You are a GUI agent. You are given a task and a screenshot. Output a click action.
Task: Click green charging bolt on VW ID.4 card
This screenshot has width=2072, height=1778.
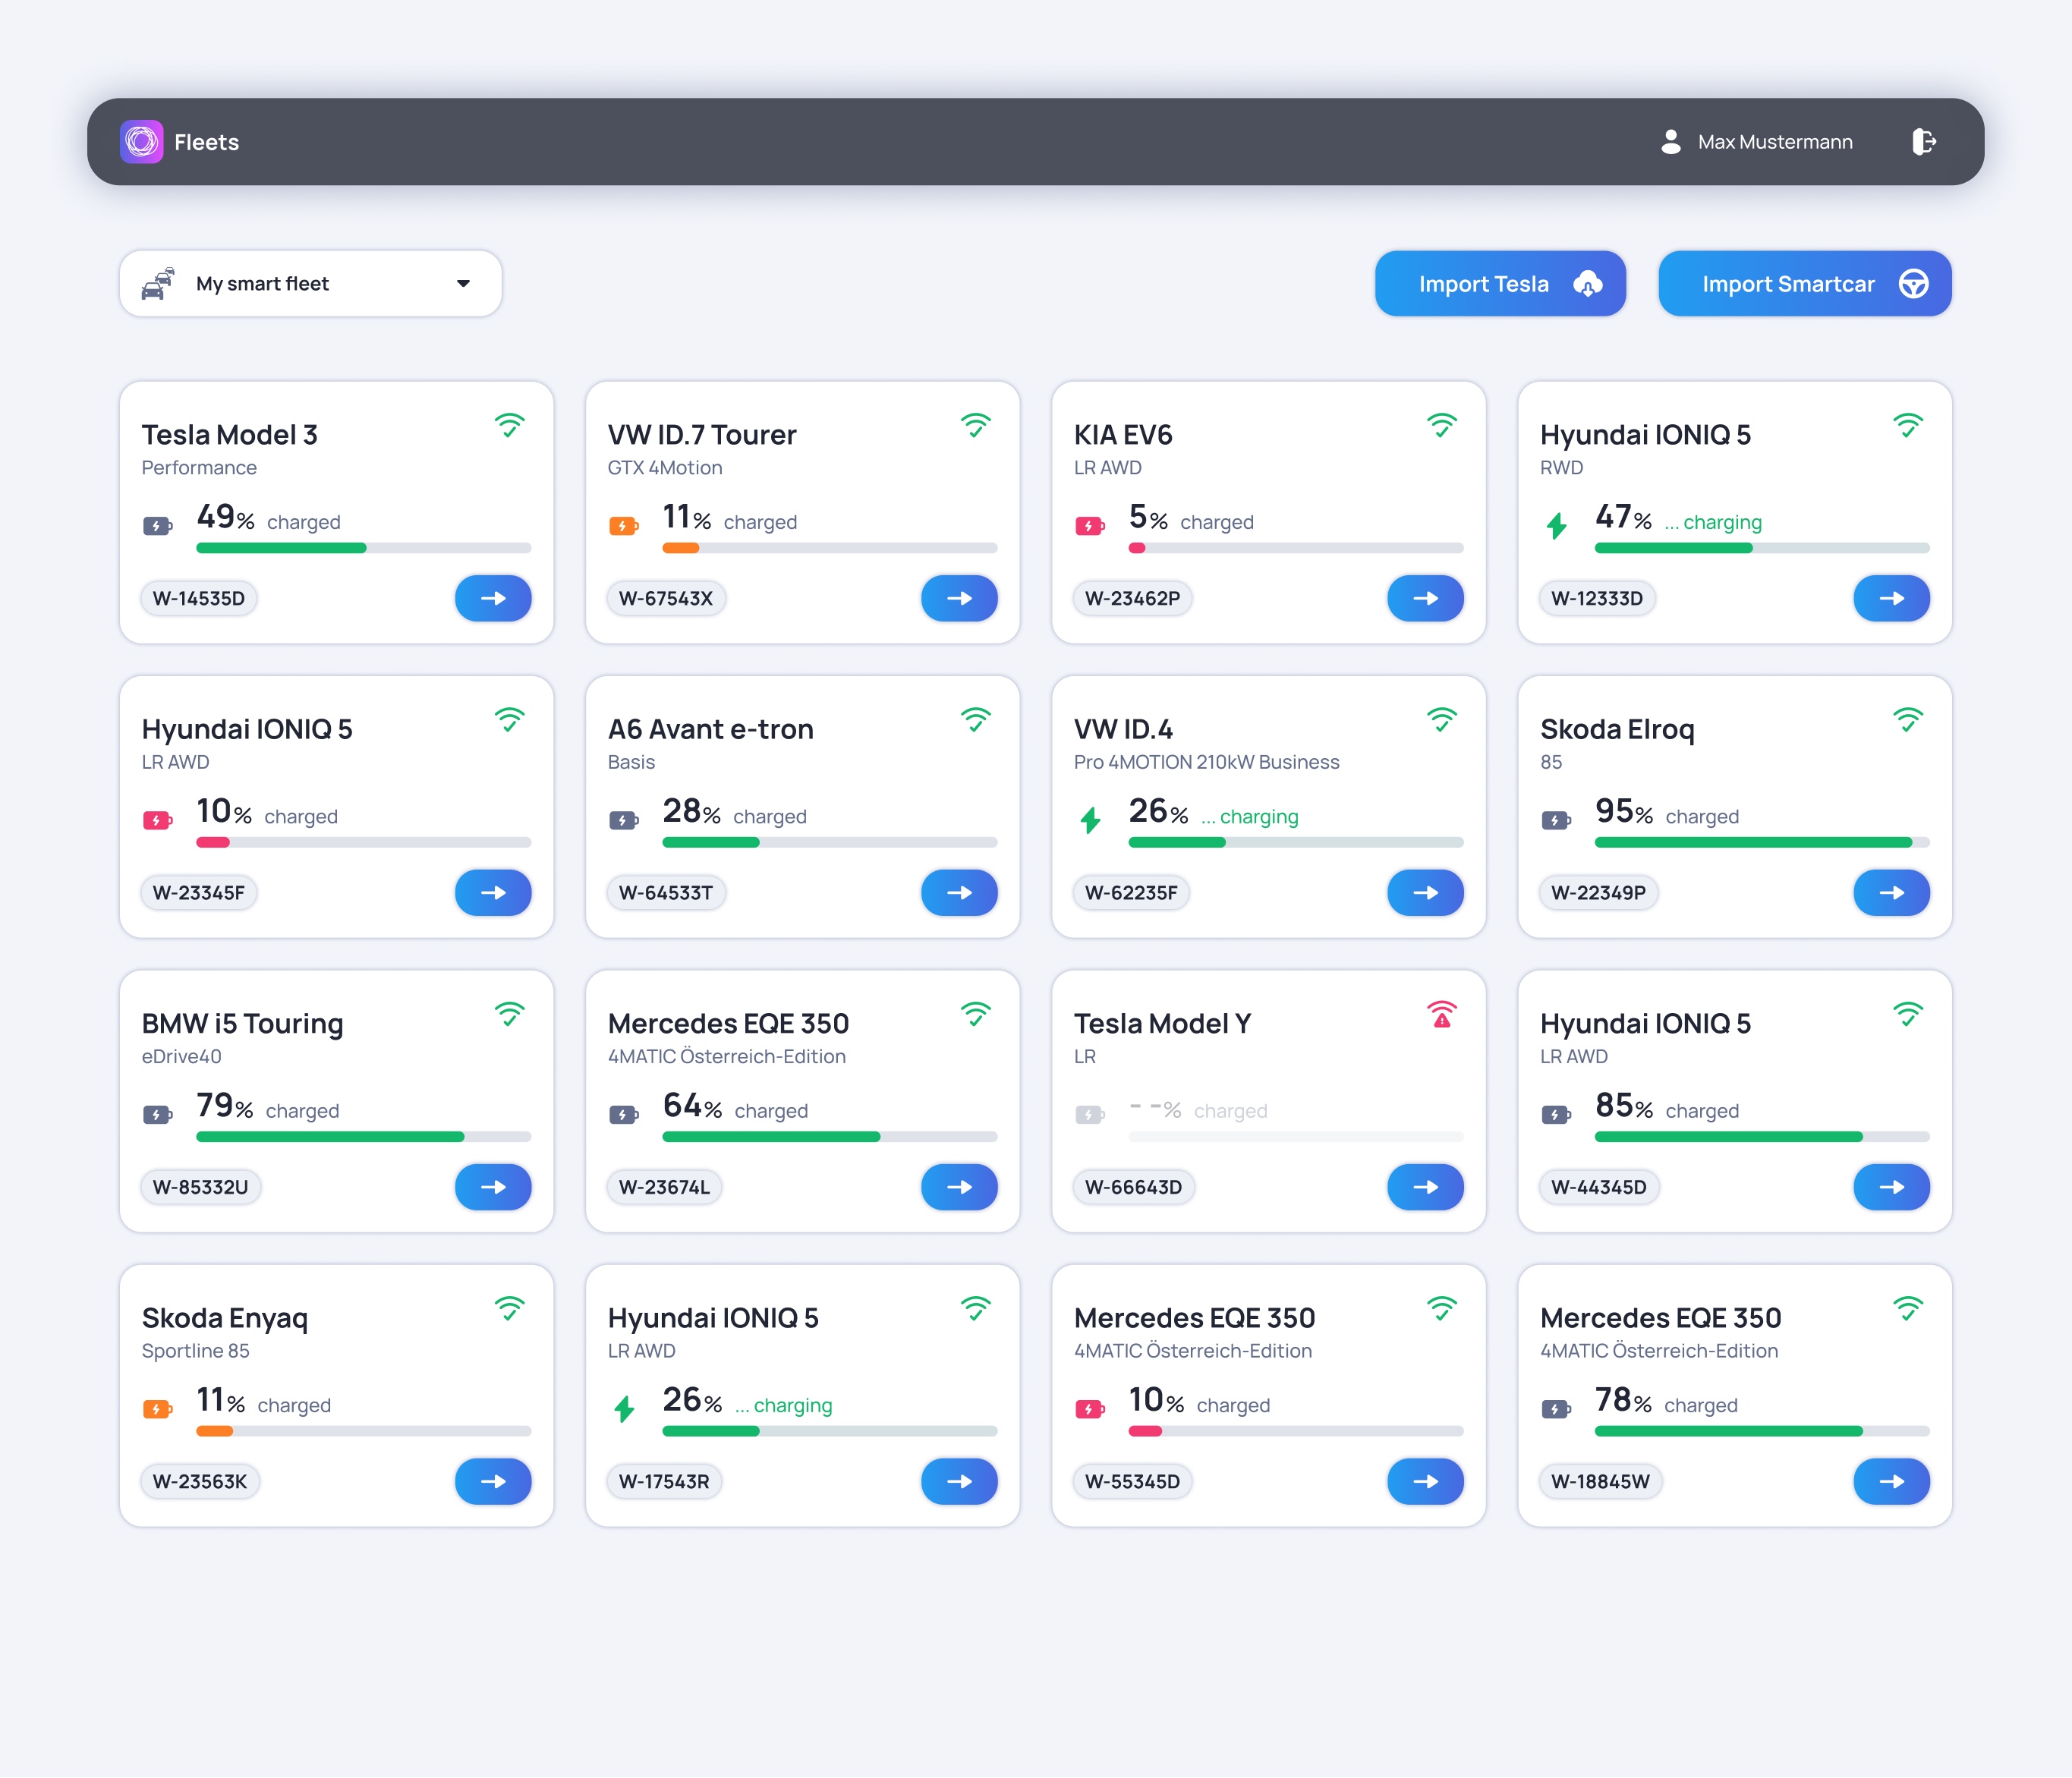point(1090,820)
